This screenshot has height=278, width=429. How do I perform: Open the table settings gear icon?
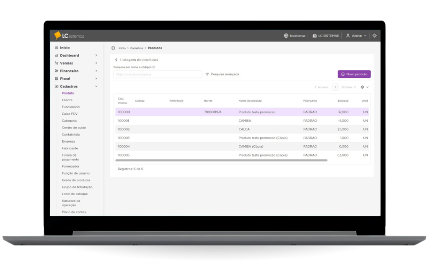point(363,87)
